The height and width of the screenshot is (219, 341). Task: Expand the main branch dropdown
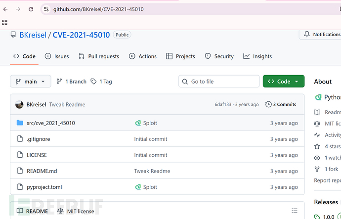[x=31, y=82]
